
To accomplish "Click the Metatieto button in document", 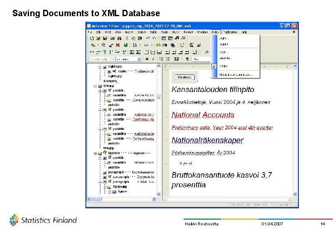I will click(184, 77).
